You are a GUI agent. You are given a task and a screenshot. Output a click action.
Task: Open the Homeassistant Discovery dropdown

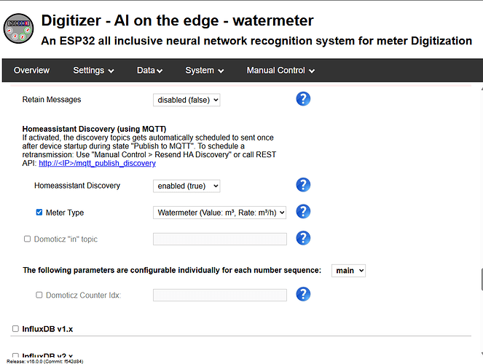pyautogui.click(x=186, y=186)
